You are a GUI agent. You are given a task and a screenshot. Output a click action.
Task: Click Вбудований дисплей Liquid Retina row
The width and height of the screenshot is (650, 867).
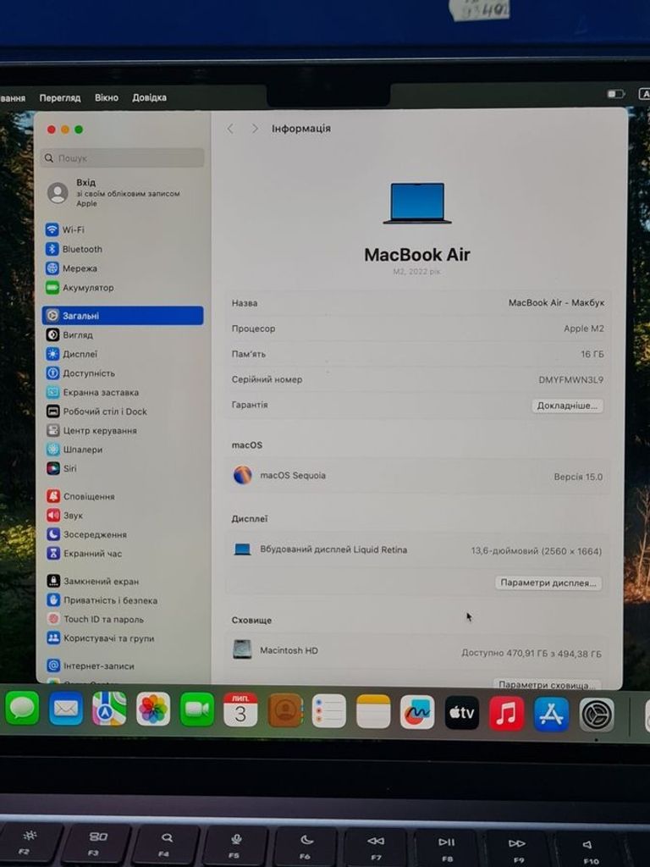pos(418,550)
